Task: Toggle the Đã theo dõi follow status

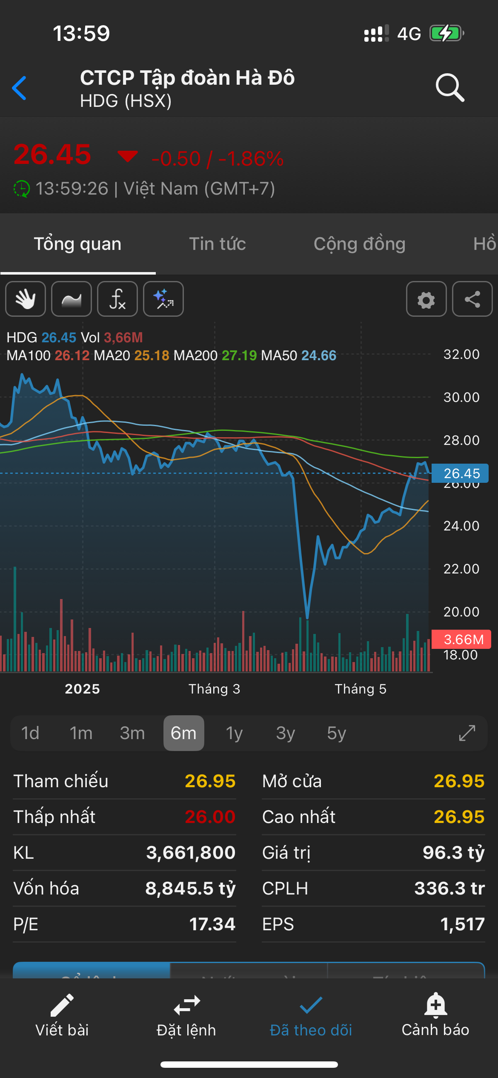Action: tap(311, 1016)
